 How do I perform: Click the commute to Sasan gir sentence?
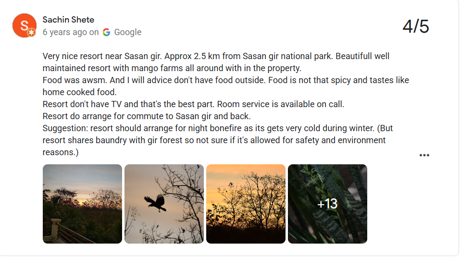tap(147, 116)
